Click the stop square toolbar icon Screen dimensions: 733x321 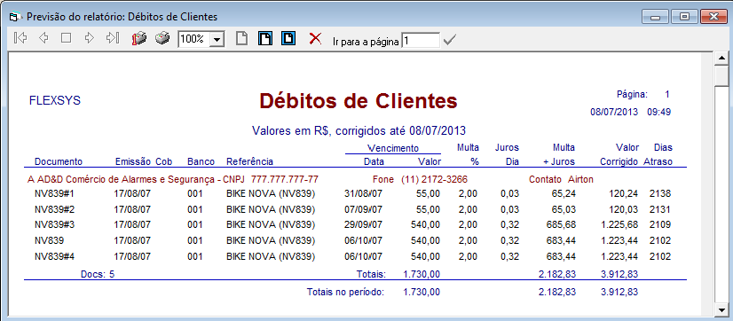[x=66, y=38]
